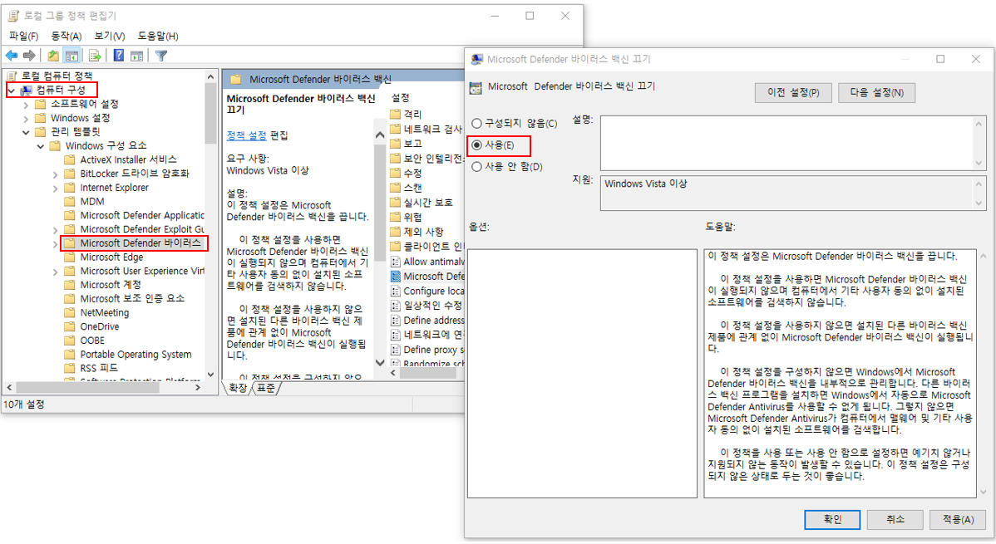Switch to the 표준 tab
The height and width of the screenshot is (544, 996).
(x=265, y=388)
